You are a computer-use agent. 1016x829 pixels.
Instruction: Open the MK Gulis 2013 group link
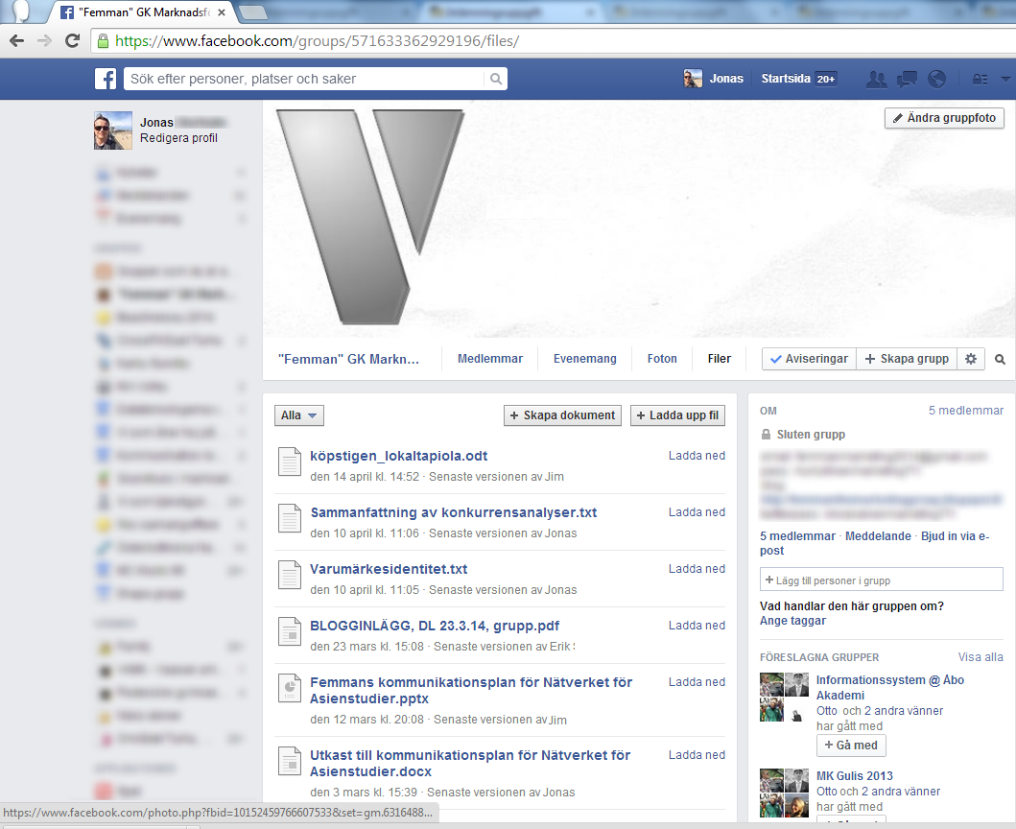855,776
